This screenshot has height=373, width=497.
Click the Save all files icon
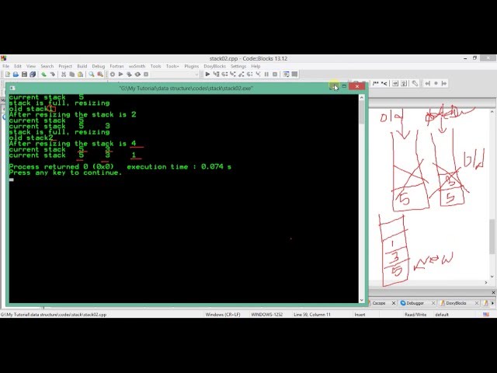33,75
